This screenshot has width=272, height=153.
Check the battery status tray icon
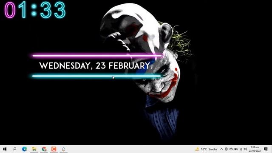pyautogui.click(x=236, y=149)
